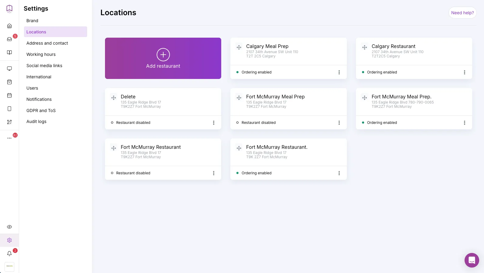The image size is (484, 273).
Task: Open Notifications settings
Action: [x=56, y=99]
